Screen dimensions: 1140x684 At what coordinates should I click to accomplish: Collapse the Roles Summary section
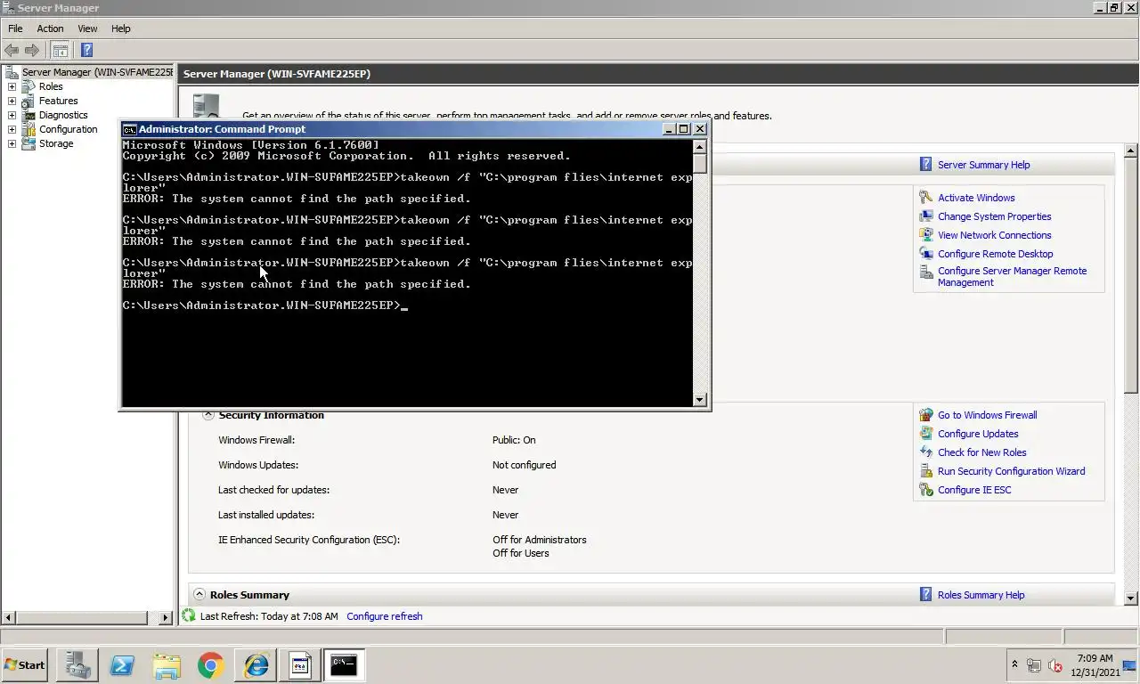tap(200, 595)
